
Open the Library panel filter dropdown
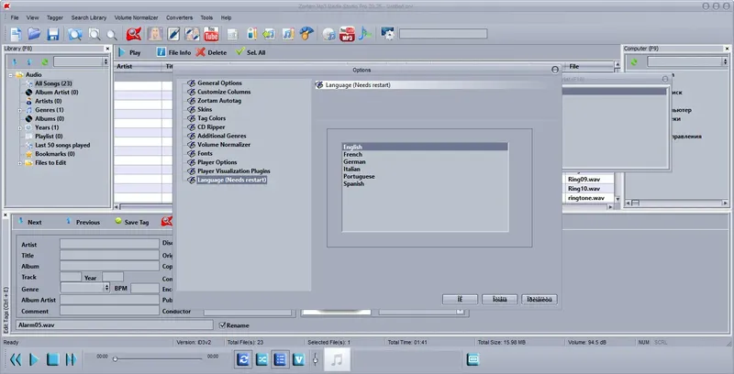[x=106, y=61]
